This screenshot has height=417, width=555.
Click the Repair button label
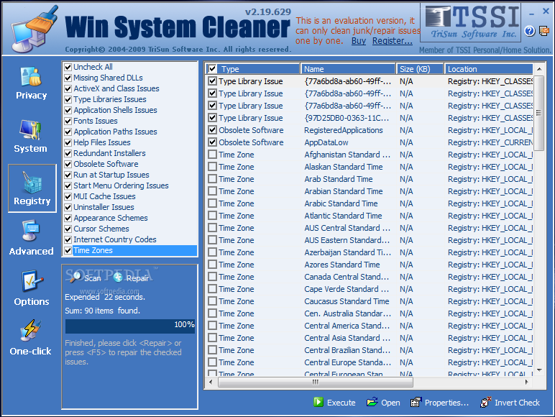[138, 278]
